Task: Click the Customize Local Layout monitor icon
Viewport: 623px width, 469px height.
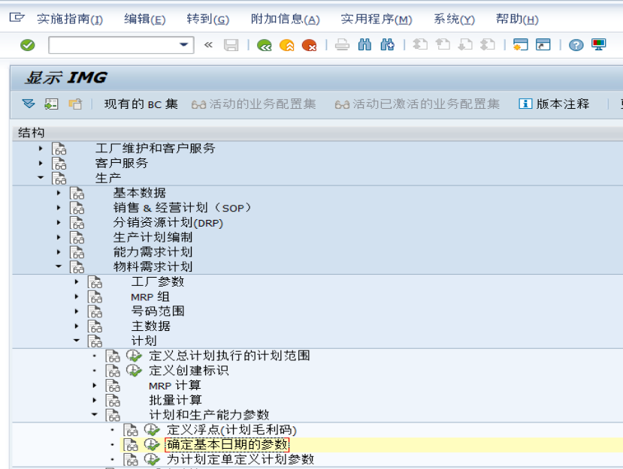Action: (x=598, y=44)
